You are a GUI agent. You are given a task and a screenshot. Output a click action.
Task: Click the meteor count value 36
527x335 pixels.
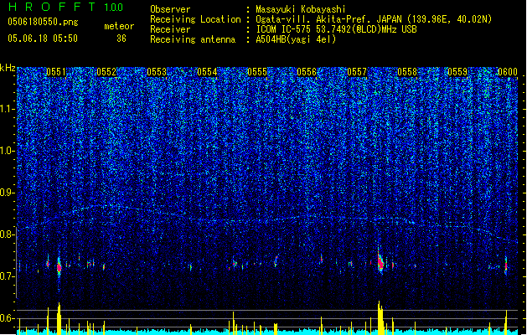click(121, 39)
